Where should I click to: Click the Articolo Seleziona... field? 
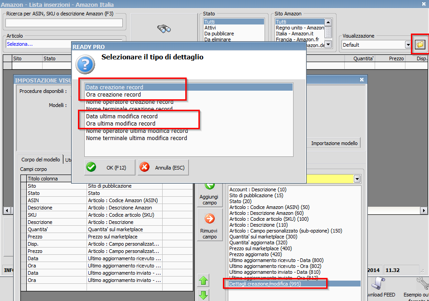[x=39, y=44]
